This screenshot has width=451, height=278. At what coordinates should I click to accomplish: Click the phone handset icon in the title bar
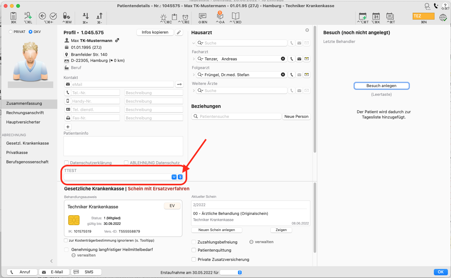coord(436,6)
